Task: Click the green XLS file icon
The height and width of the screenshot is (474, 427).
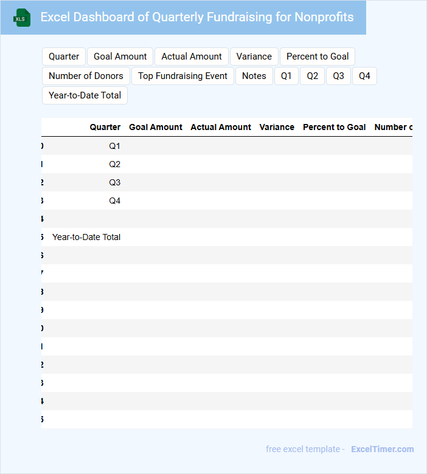Action: point(22,18)
